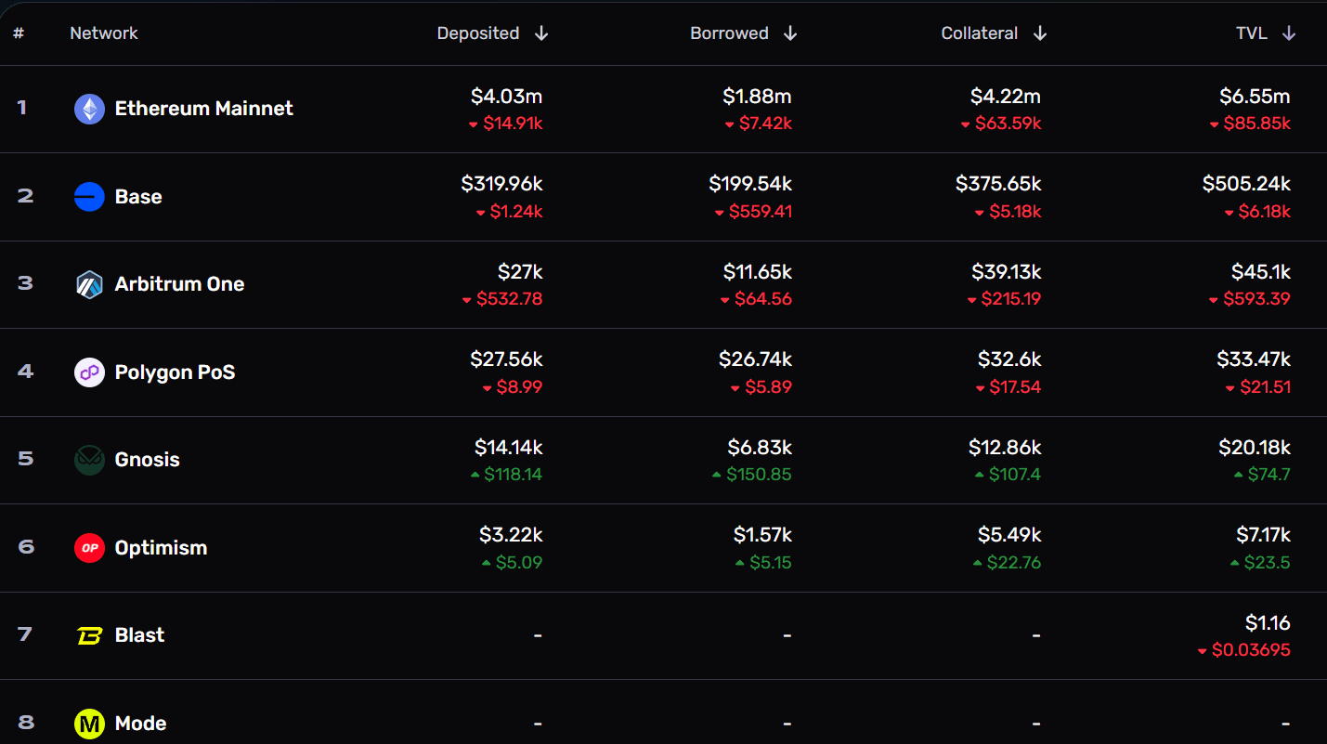Image resolution: width=1327 pixels, height=744 pixels.
Task: Click Polygon borrowed value $26.74k
Action: coord(755,359)
